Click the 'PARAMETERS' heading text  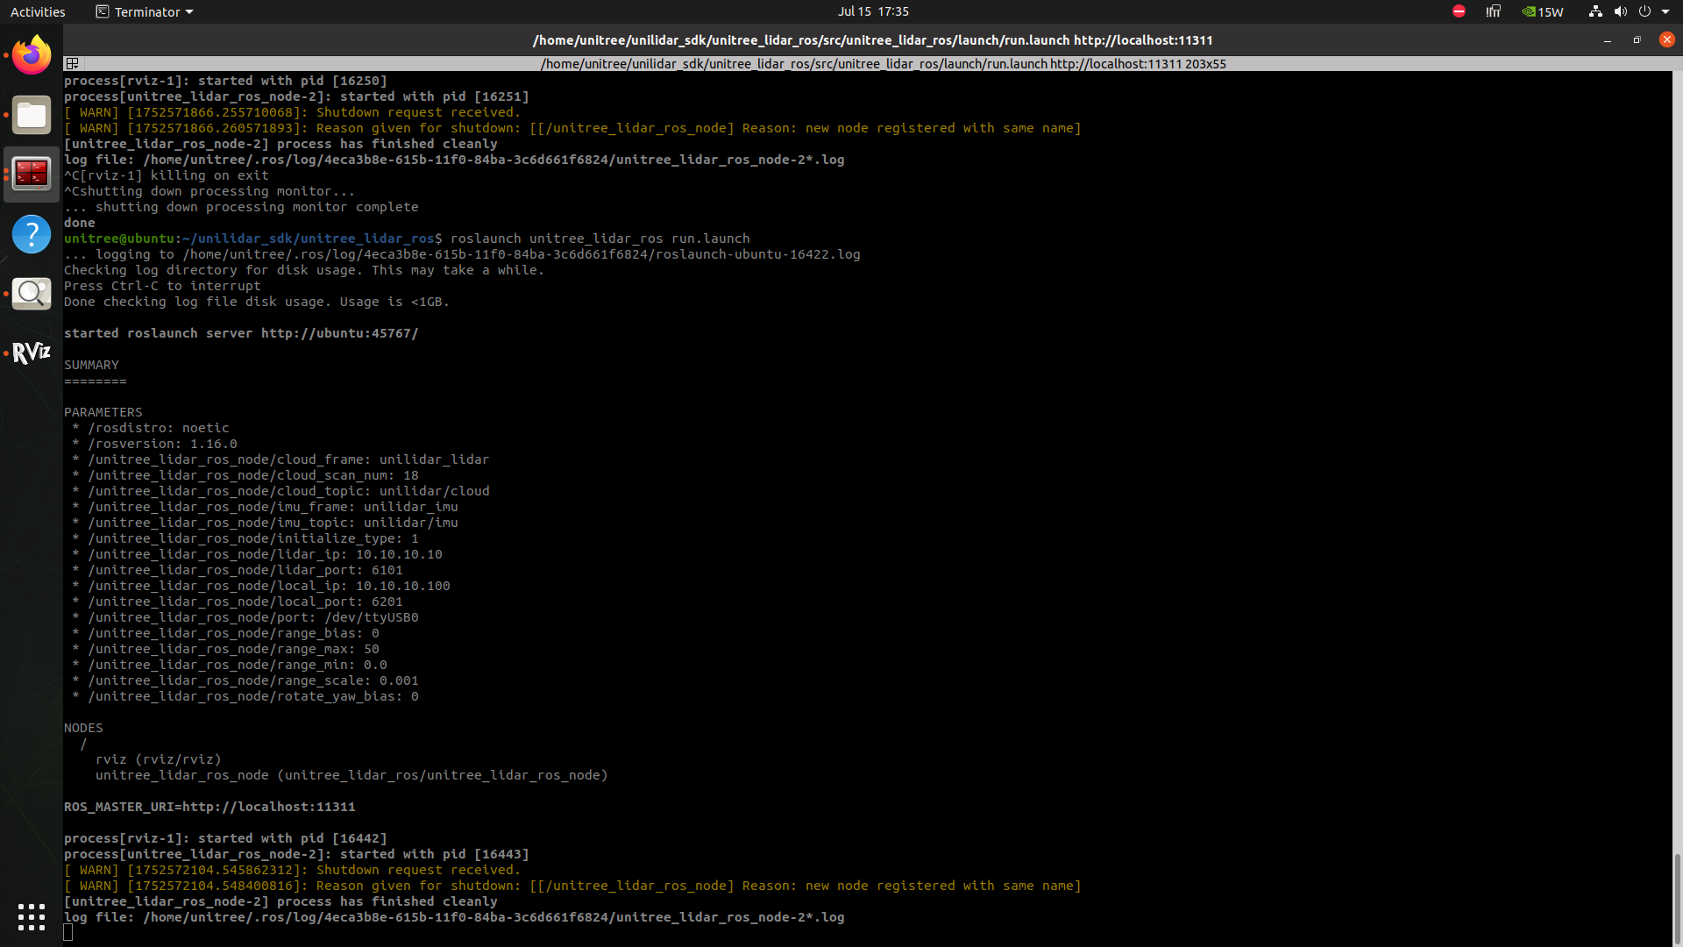coord(103,412)
